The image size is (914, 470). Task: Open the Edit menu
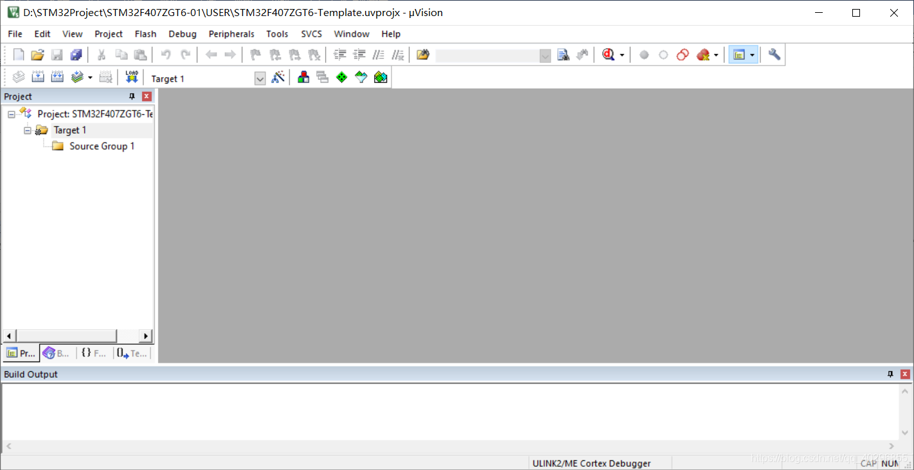(x=42, y=34)
